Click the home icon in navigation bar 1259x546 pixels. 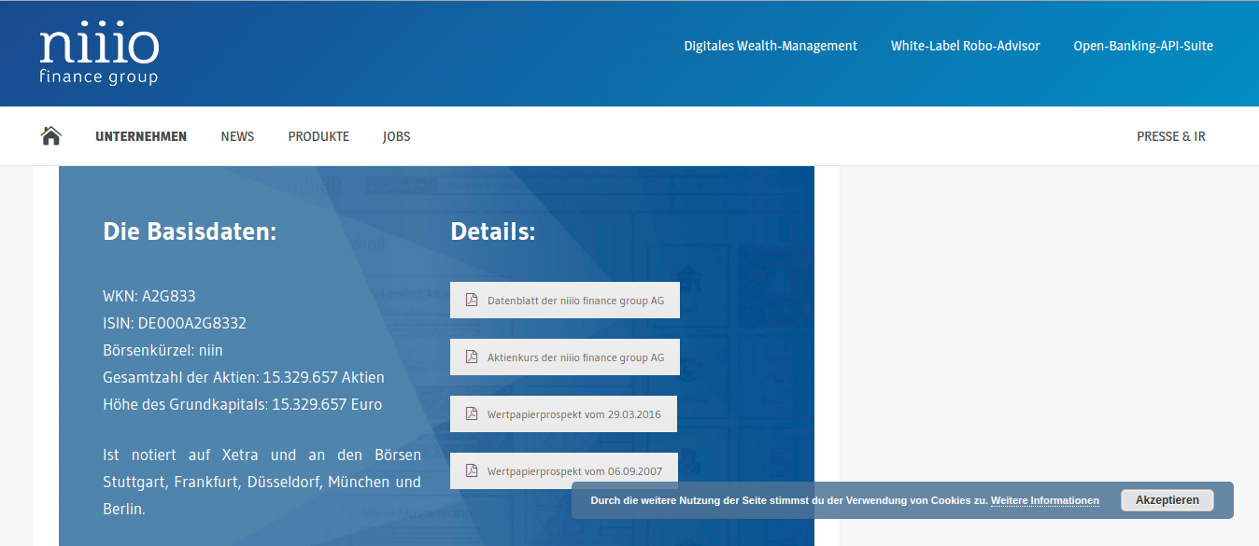50,135
